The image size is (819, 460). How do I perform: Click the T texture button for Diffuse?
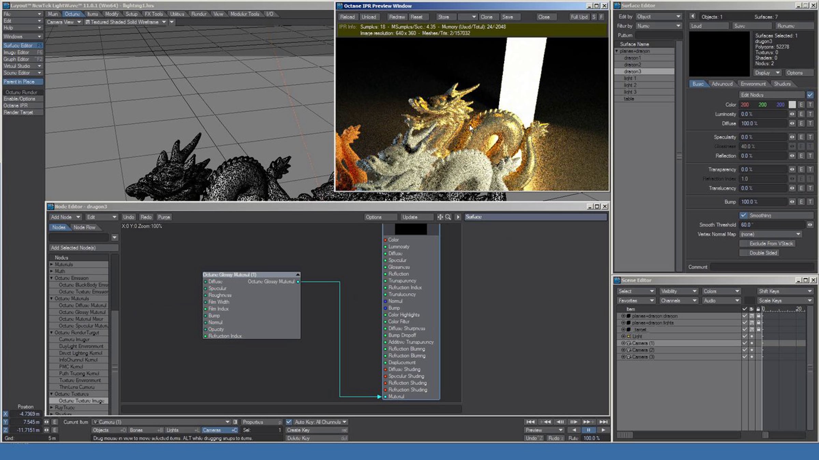click(810, 123)
